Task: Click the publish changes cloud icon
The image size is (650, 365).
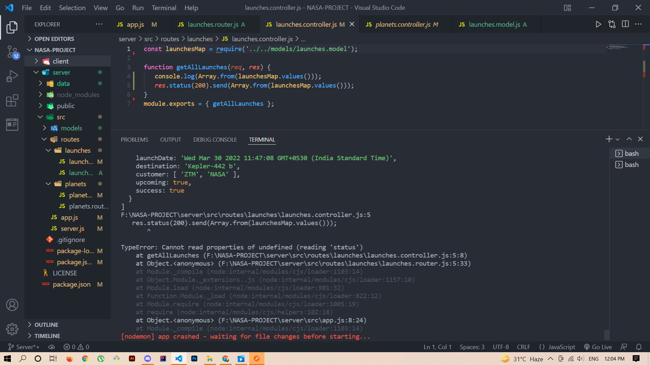Action: 51,347
